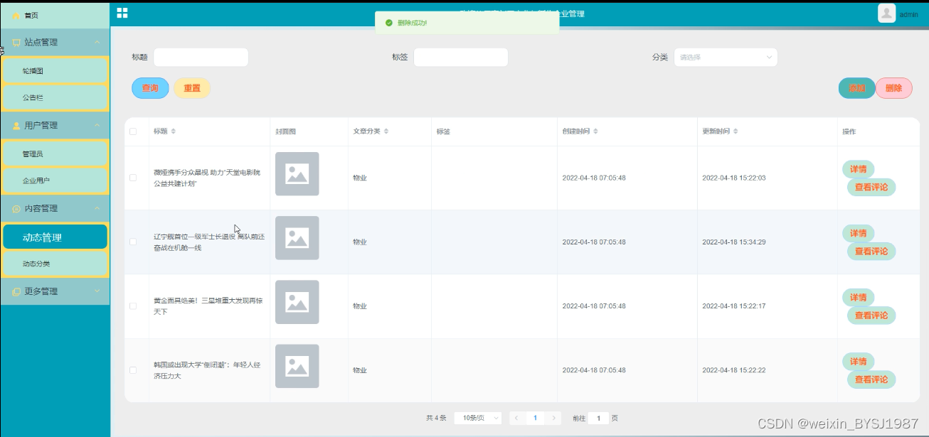
Task: Click the home icon beside 首页
Action: [x=16, y=15]
